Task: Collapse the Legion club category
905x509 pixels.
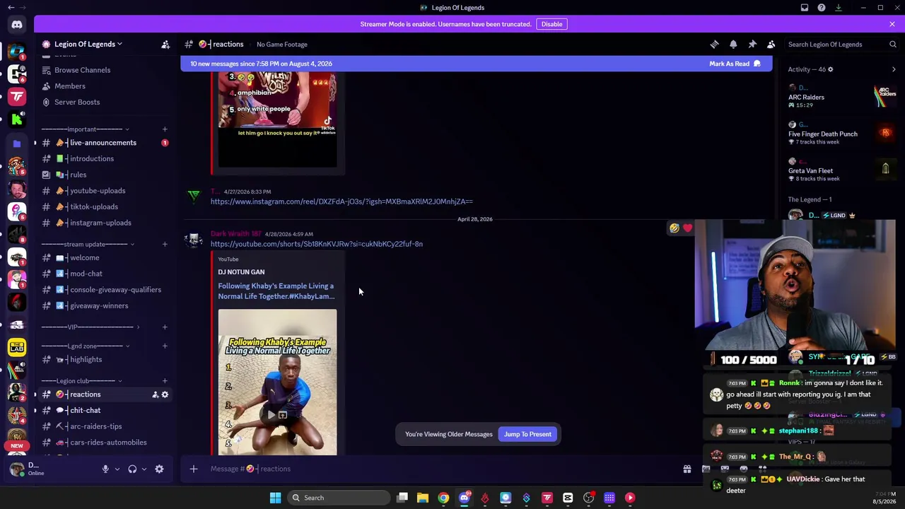Action: [x=82, y=381]
